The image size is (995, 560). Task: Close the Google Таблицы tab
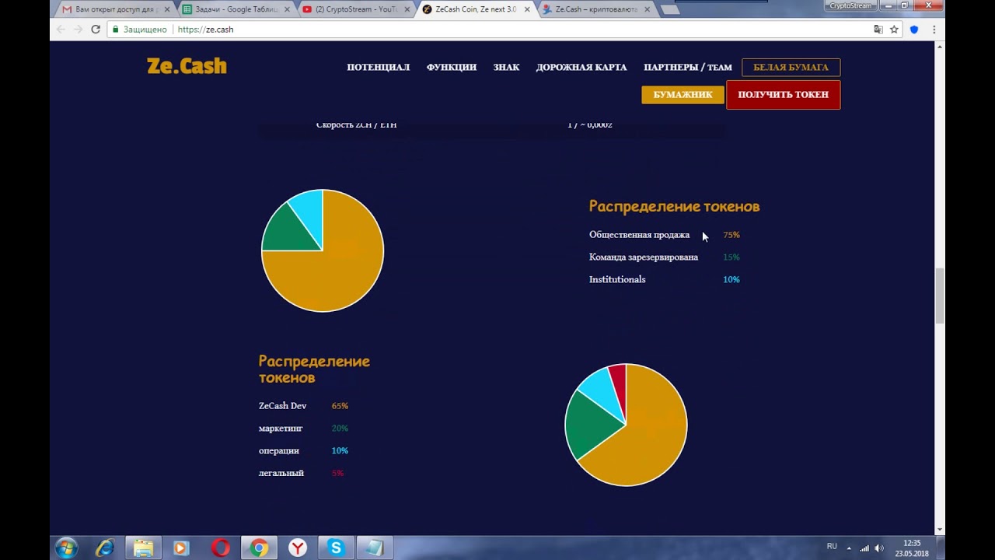pyautogui.click(x=287, y=9)
